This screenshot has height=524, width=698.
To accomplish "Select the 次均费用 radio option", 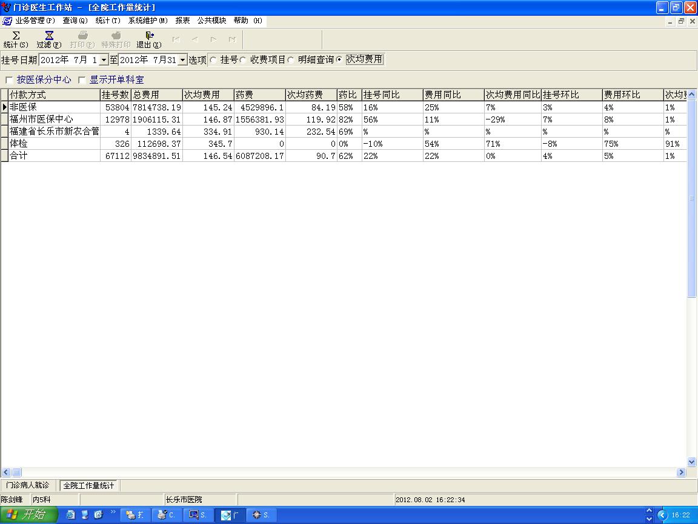I will pyautogui.click(x=339, y=59).
